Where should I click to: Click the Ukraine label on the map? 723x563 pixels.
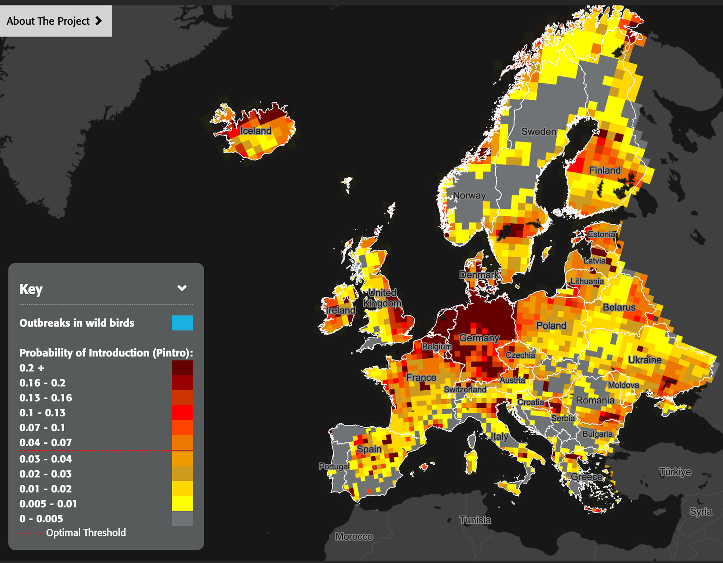644,360
